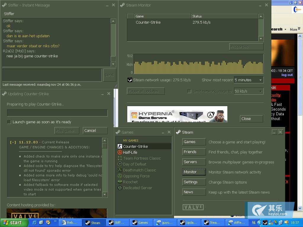Click the instant message text input box
This screenshot has height=227, width=303.
pos(52,75)
